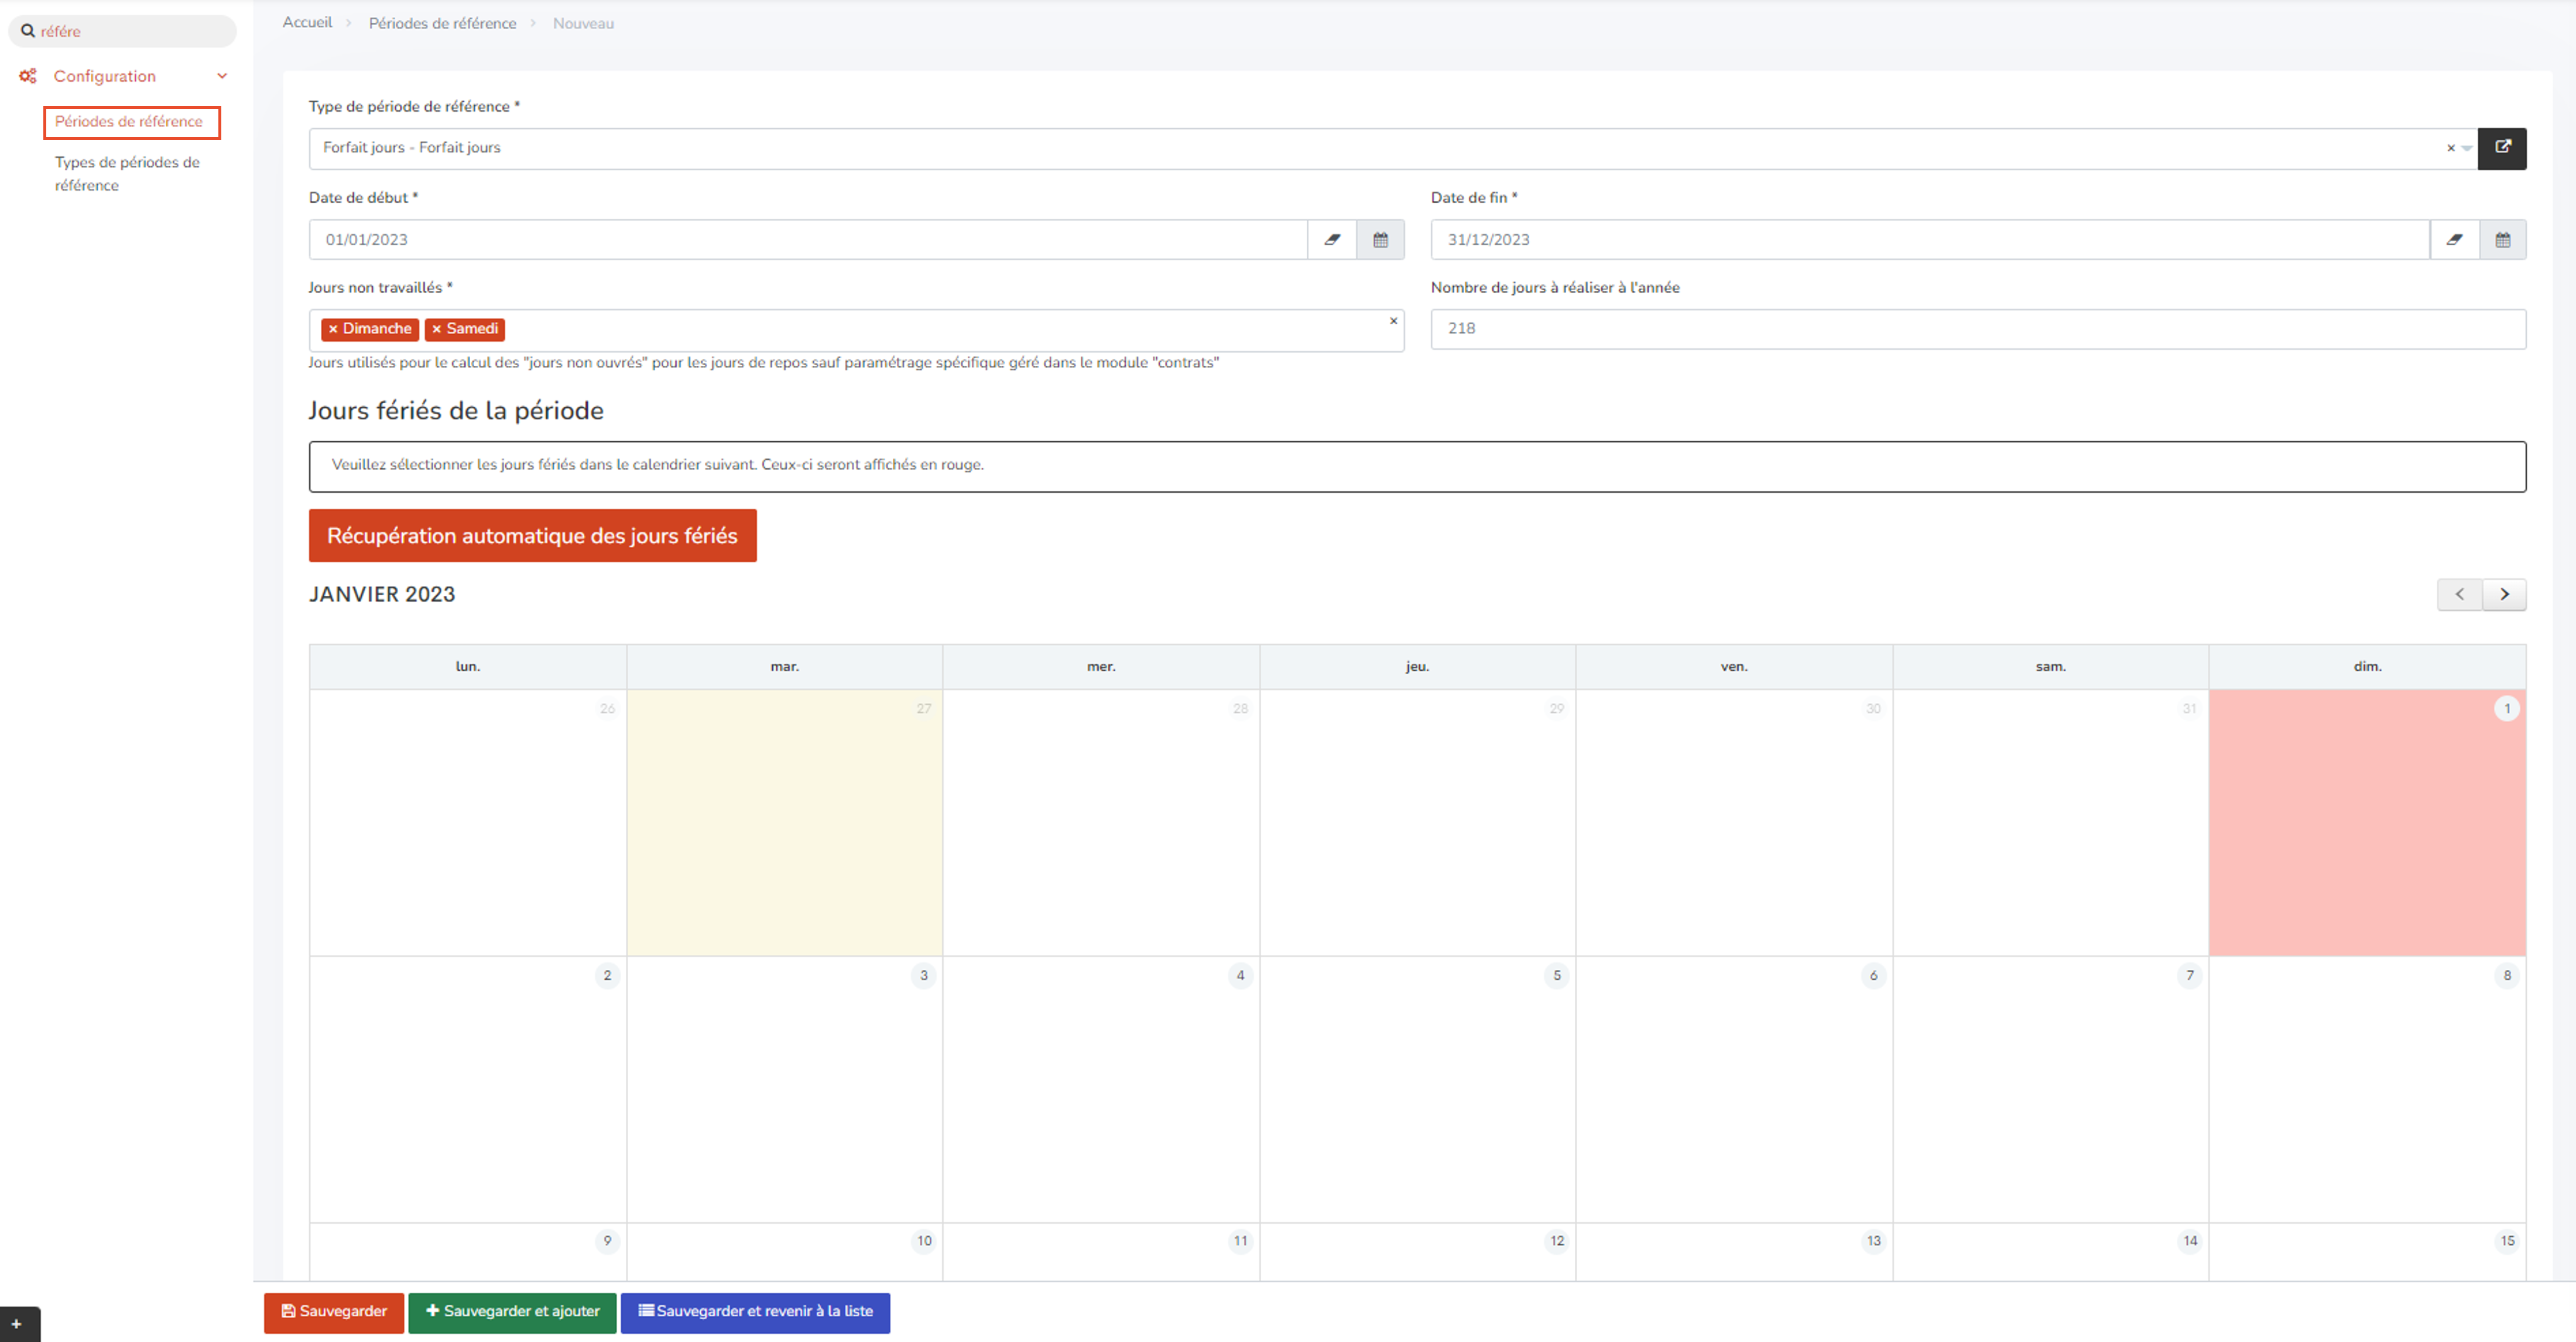
Task: Erase the Date de fin value
Action: coord(2455,240)
